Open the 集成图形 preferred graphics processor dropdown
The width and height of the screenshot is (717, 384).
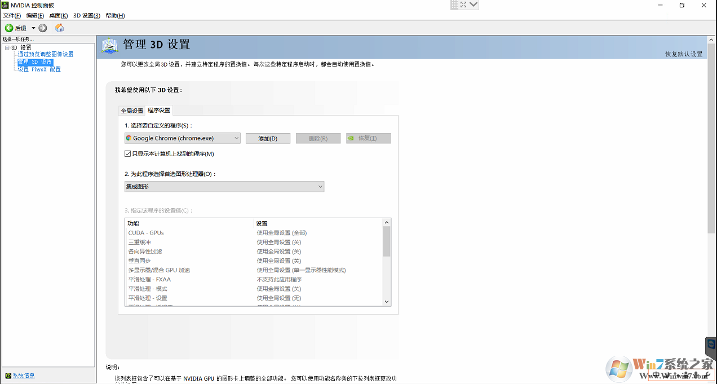[320, 186]
